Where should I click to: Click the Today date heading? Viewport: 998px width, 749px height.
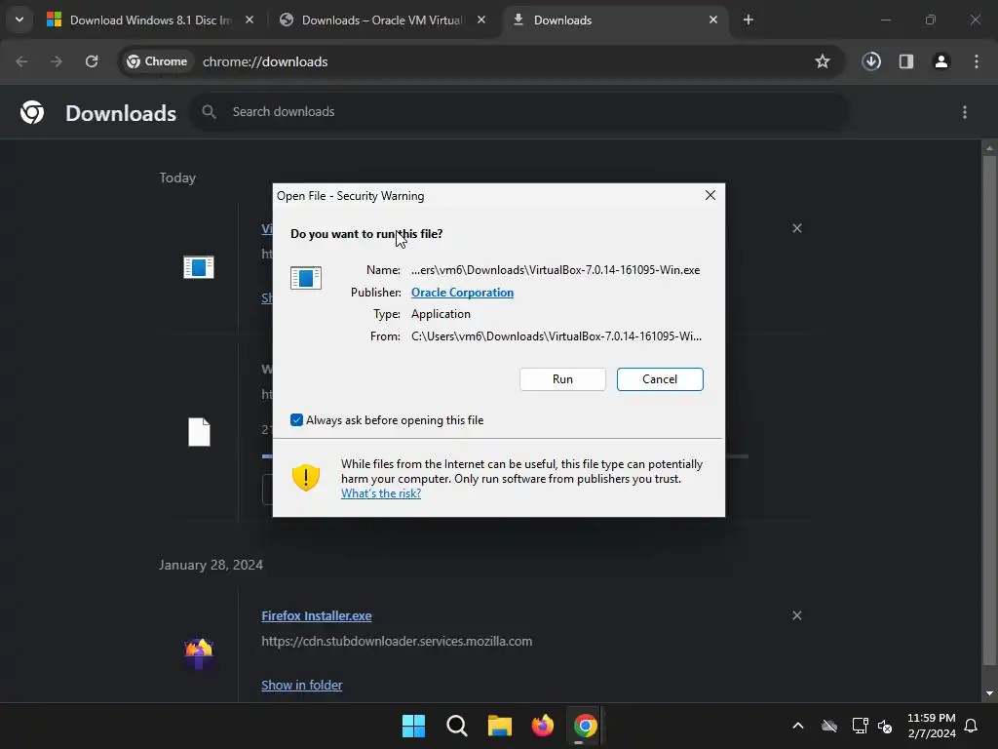(x=177, y=177)
